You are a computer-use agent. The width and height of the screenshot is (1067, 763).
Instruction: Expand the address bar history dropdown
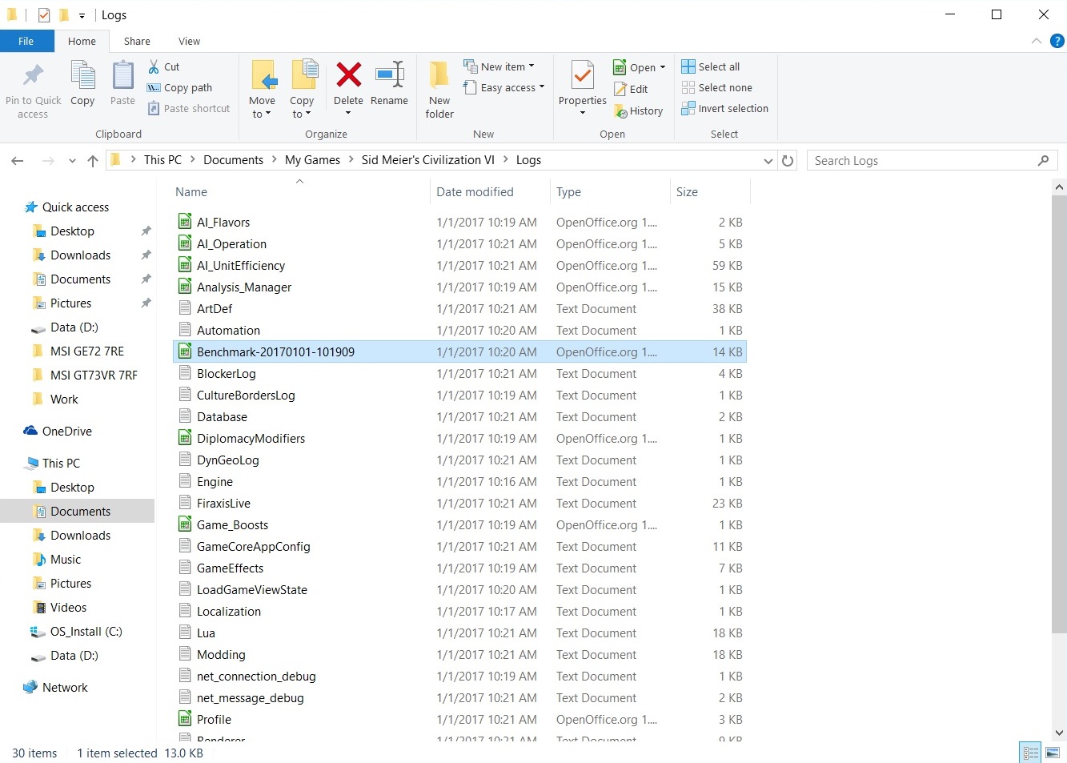768,161
